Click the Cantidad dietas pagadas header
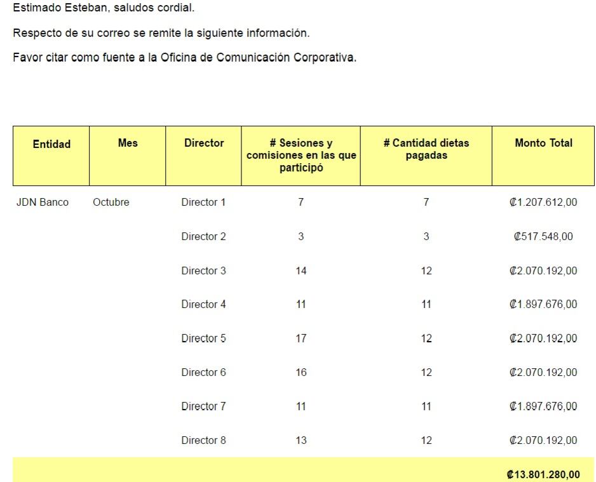 pyautogui.click(x=426, y=149)
